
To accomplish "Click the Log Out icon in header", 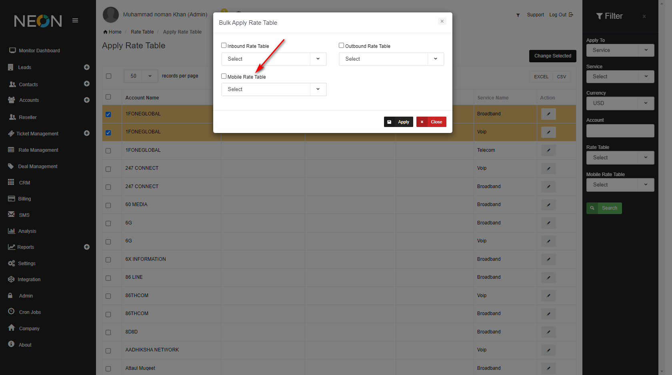I will tap(571, 15).
